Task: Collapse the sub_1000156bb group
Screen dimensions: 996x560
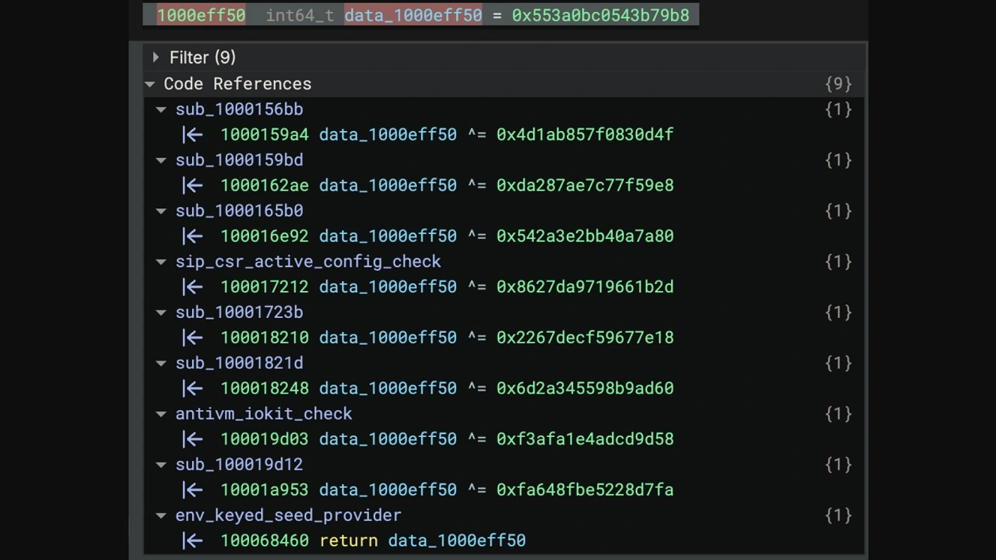Action: (x=161, y=109)
